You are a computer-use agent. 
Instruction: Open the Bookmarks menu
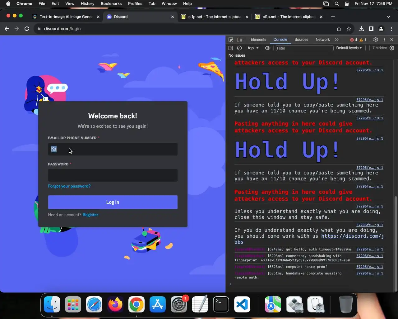pyautogui.click(x=111, y=3)
